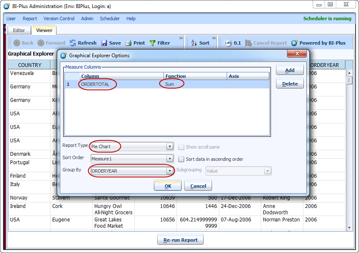Click the Print toolbar icon
Screen dimensions: 359x253
pyautogui.click(x=129, y=43)
